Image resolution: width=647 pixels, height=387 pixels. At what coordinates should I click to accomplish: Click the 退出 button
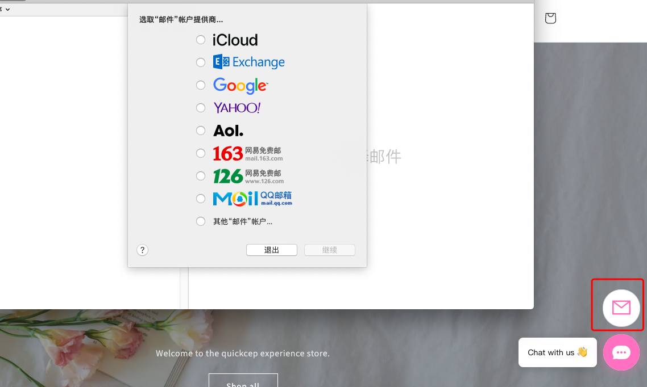tap(272, 250)
